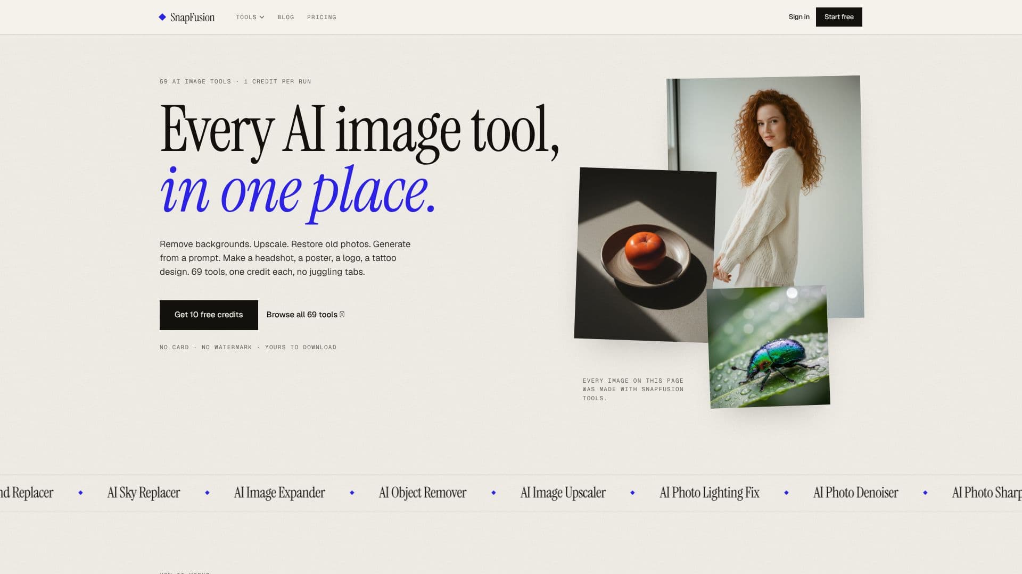Select AI Image Upscaler in marquee

[563, 493]
